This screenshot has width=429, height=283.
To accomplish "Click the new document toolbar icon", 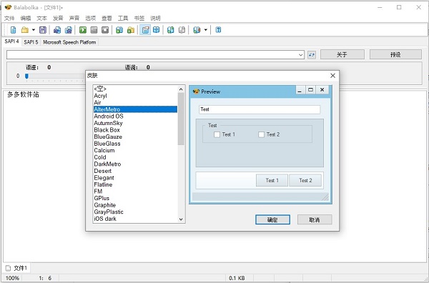I will 13,30.
